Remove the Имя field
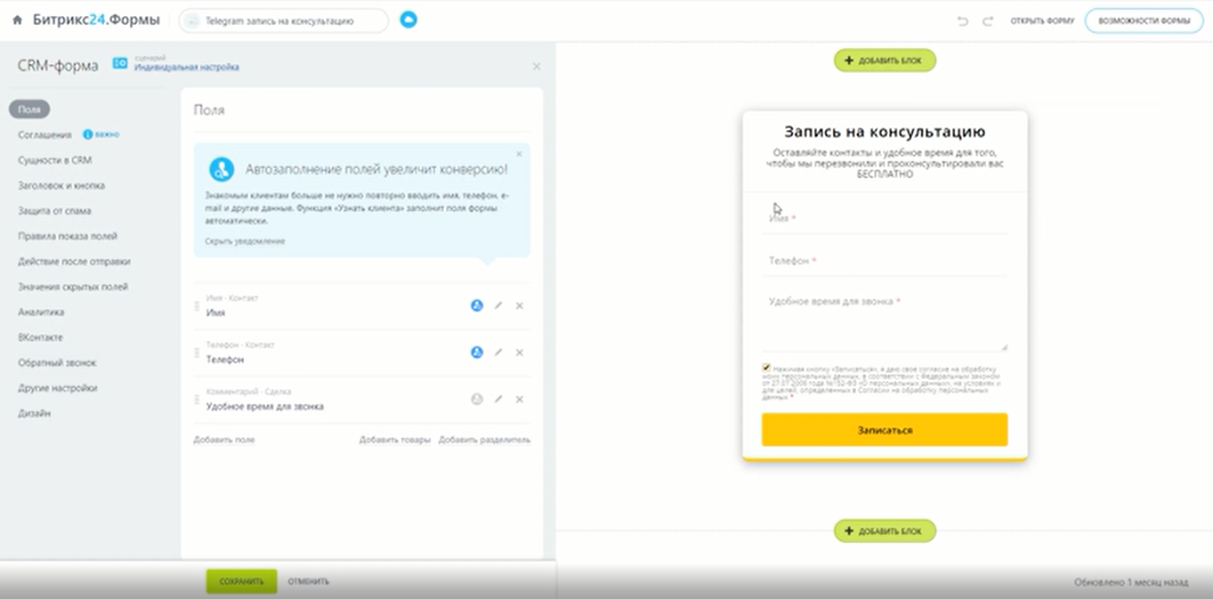The height and width of the screenshot is (599, 1213). click(520, 305)
